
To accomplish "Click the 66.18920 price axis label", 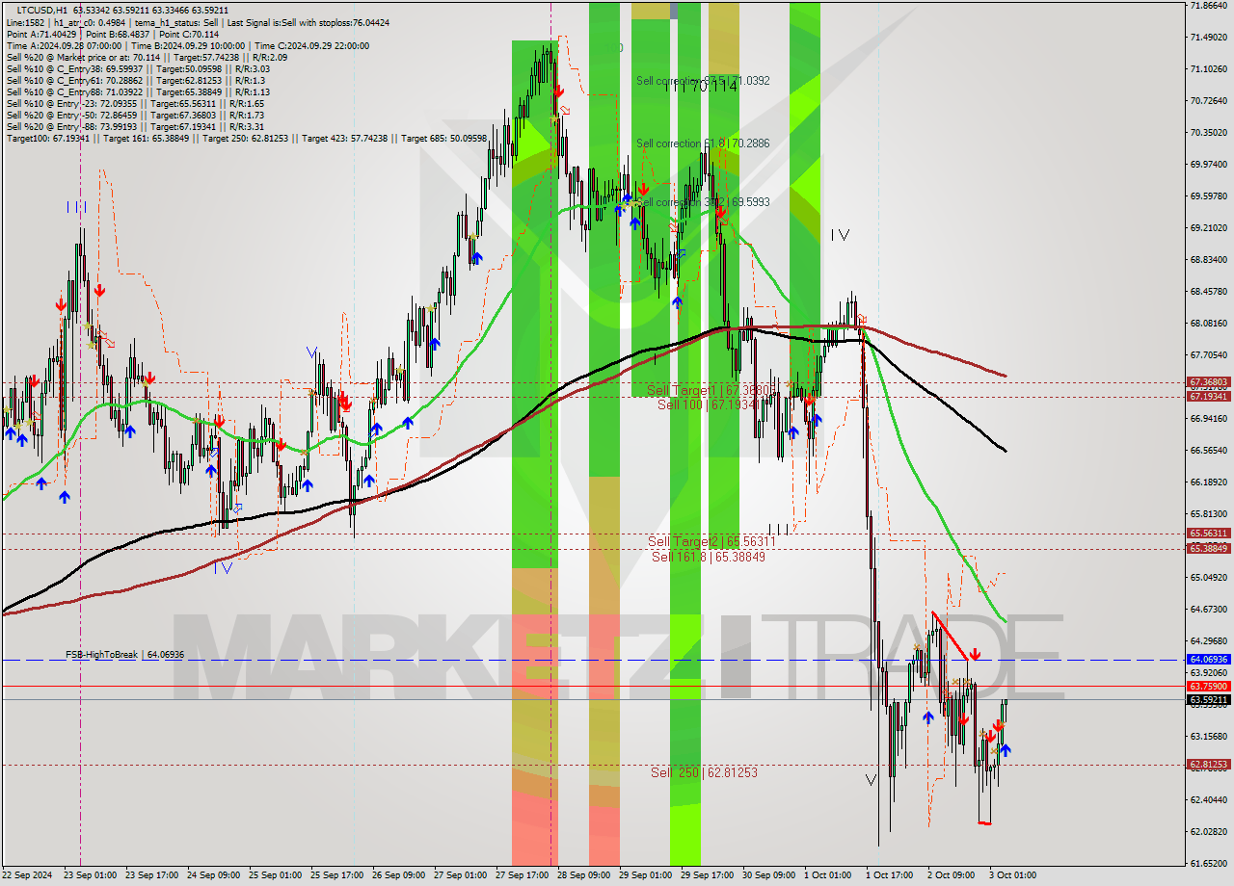I will pyautogui.click(x=1208, y=482).
